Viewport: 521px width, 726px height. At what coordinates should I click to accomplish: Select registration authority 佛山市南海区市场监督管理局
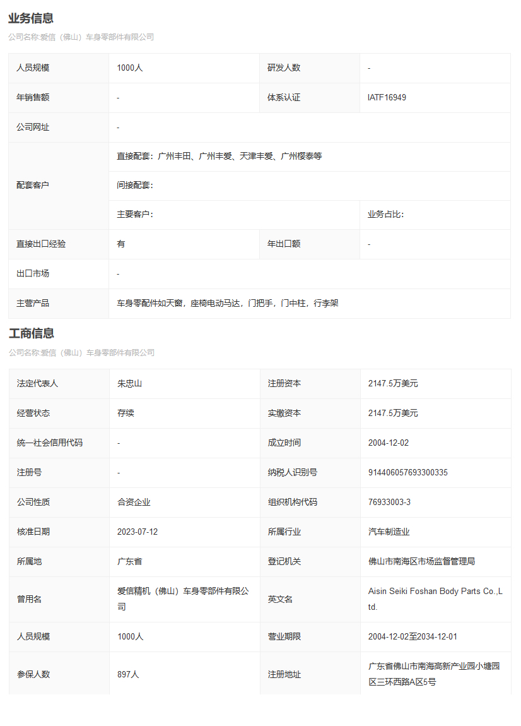[421, 561]
